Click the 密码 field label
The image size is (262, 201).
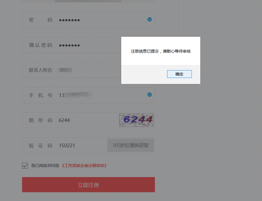tap(40, 20)
